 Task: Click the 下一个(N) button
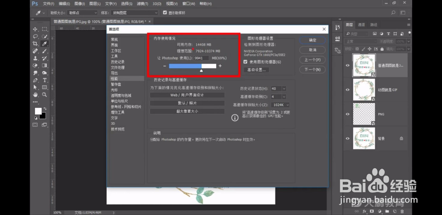pyautogui.click(x=312, y=70)
